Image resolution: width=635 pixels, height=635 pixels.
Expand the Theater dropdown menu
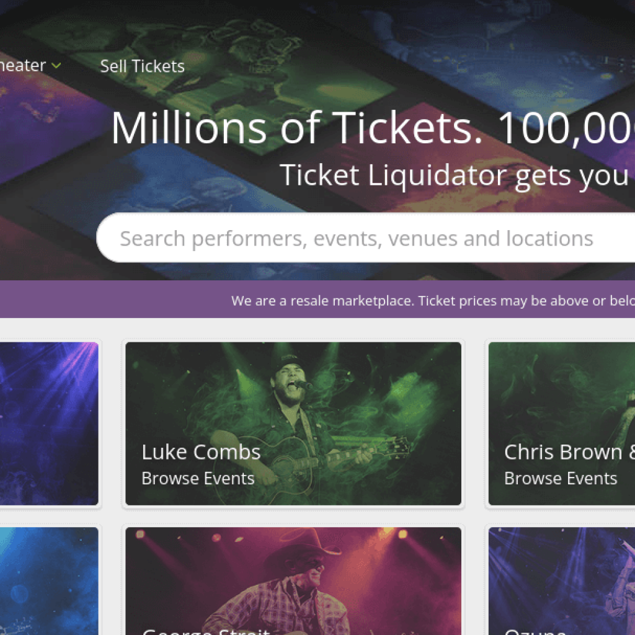point(25,65)
